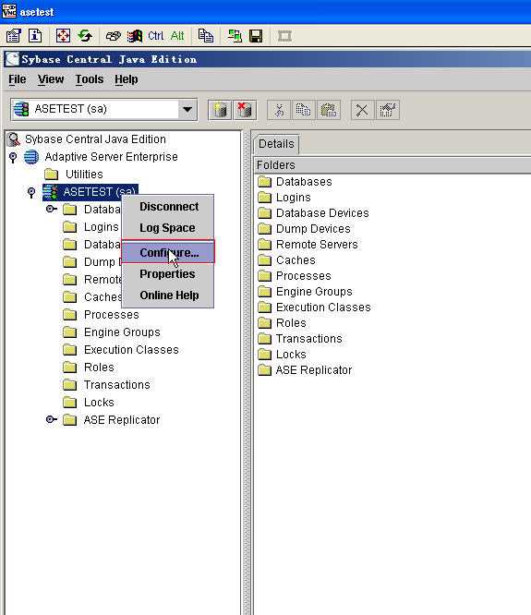Viewport: 531px width, 615px height.
Task: Click VNC new connection icon
Action: [x=235, y=36]
